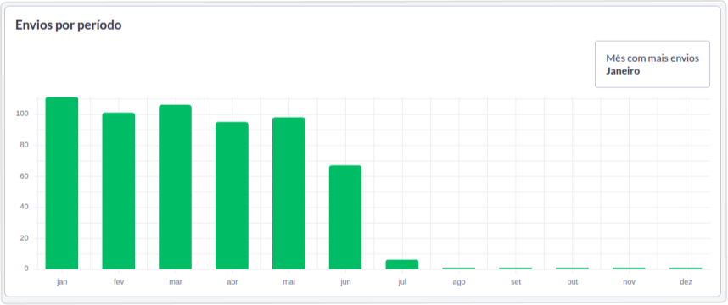Click the 'jul' axis label
The height and width of the screenshot is (305, 728).
402,282
